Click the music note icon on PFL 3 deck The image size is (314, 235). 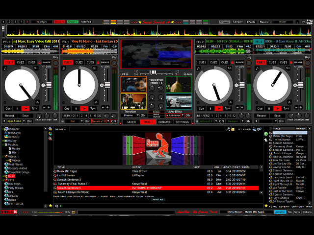(5, 69)
